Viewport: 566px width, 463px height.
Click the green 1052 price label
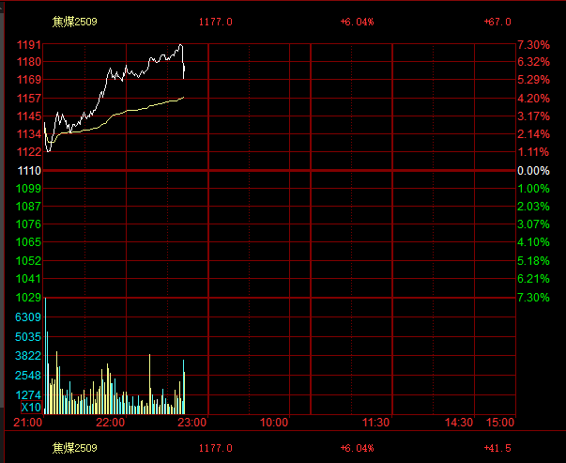pos(28,261)
